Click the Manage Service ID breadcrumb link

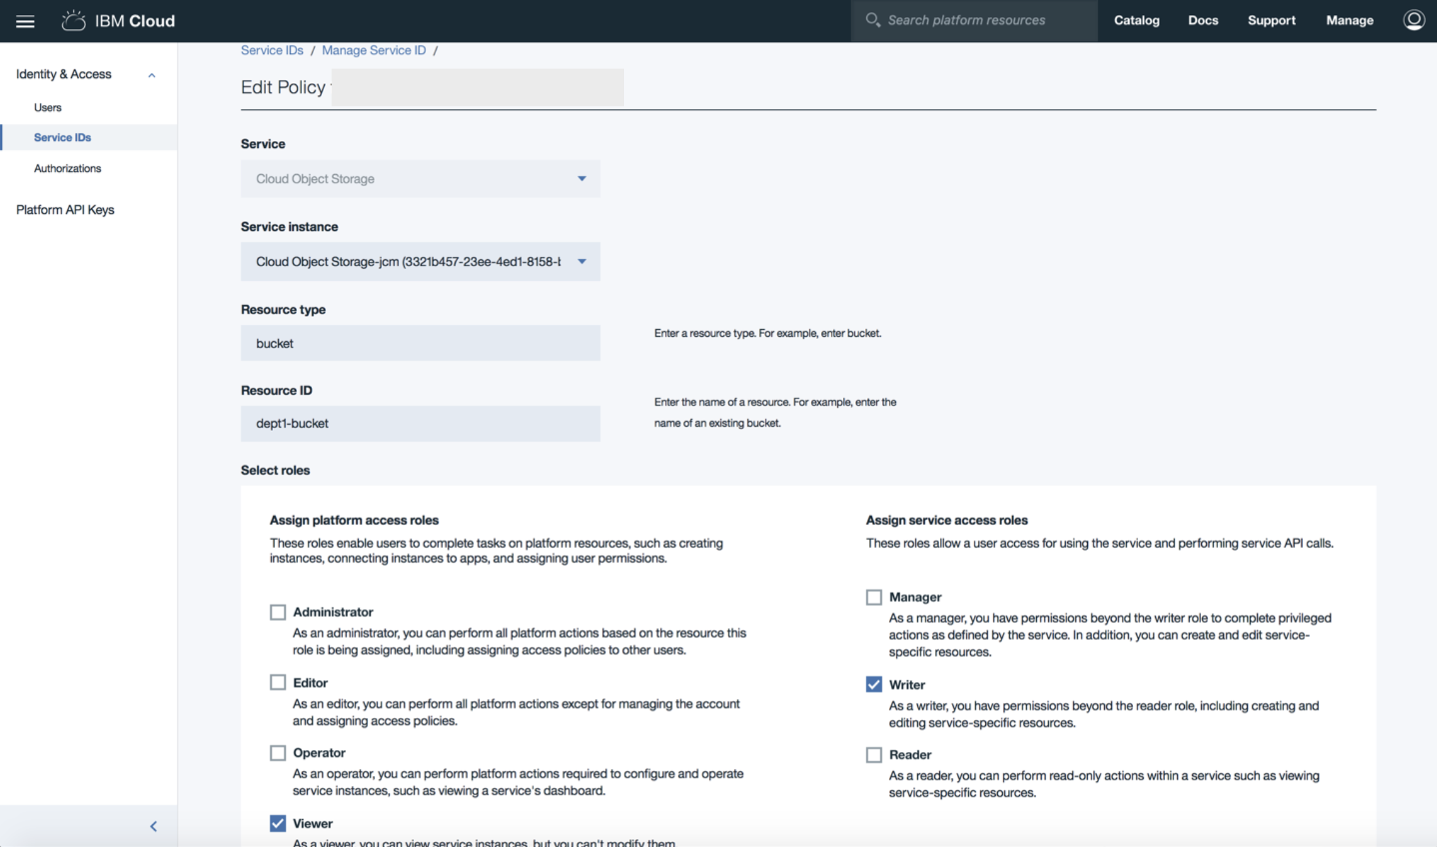(375, 50)
